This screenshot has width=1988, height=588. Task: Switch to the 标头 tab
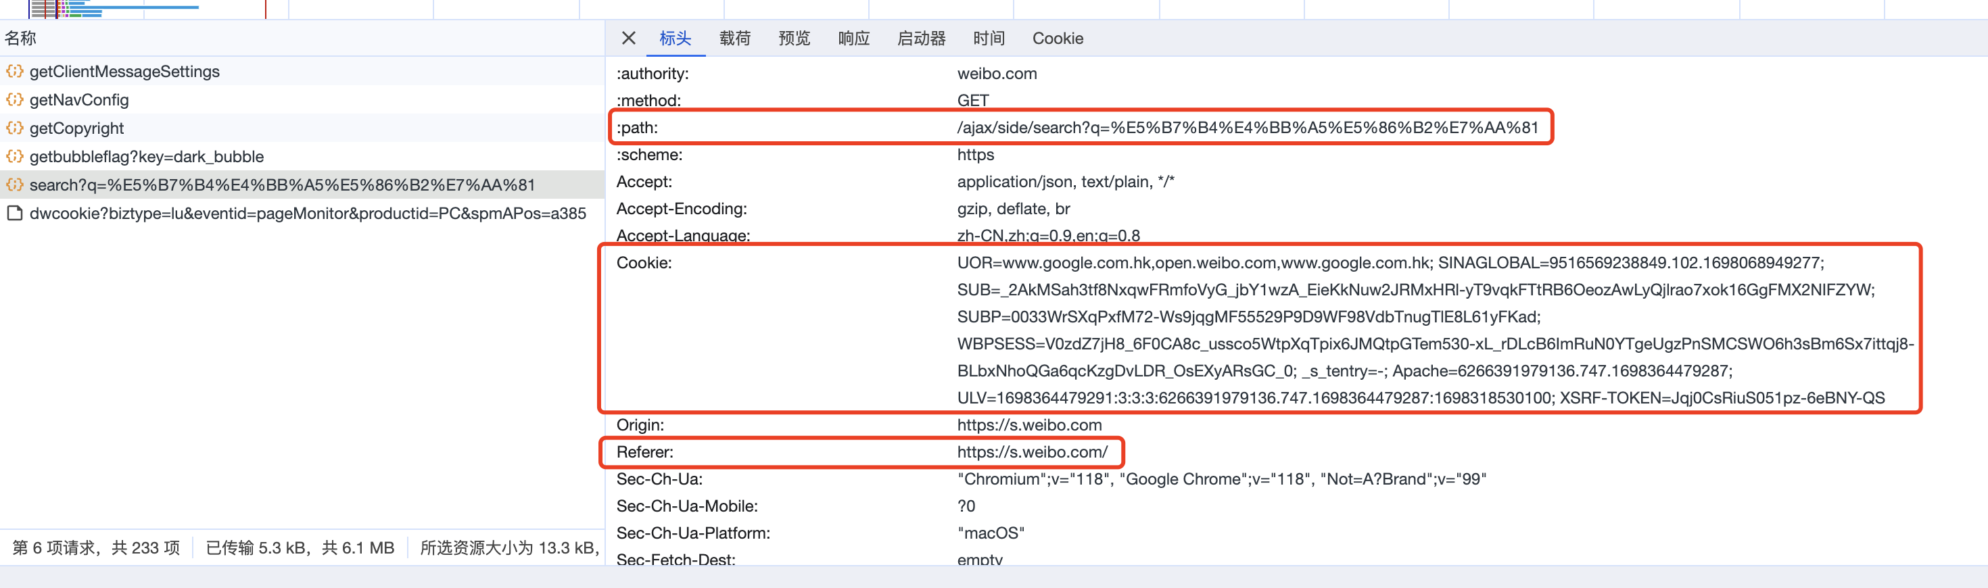(x=675, y=39)
